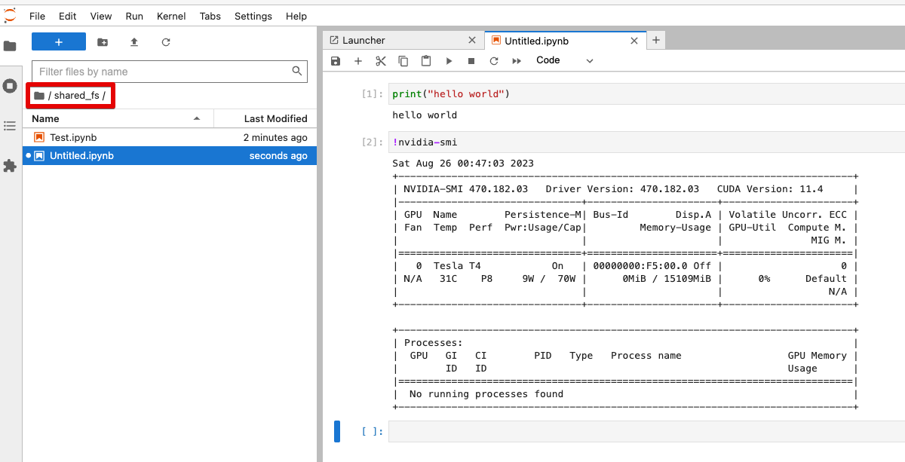This screenshot has width=905, height=462.
Task: Click the Upload Files icon
Action: pyautogui.click(x=134, y=42)
